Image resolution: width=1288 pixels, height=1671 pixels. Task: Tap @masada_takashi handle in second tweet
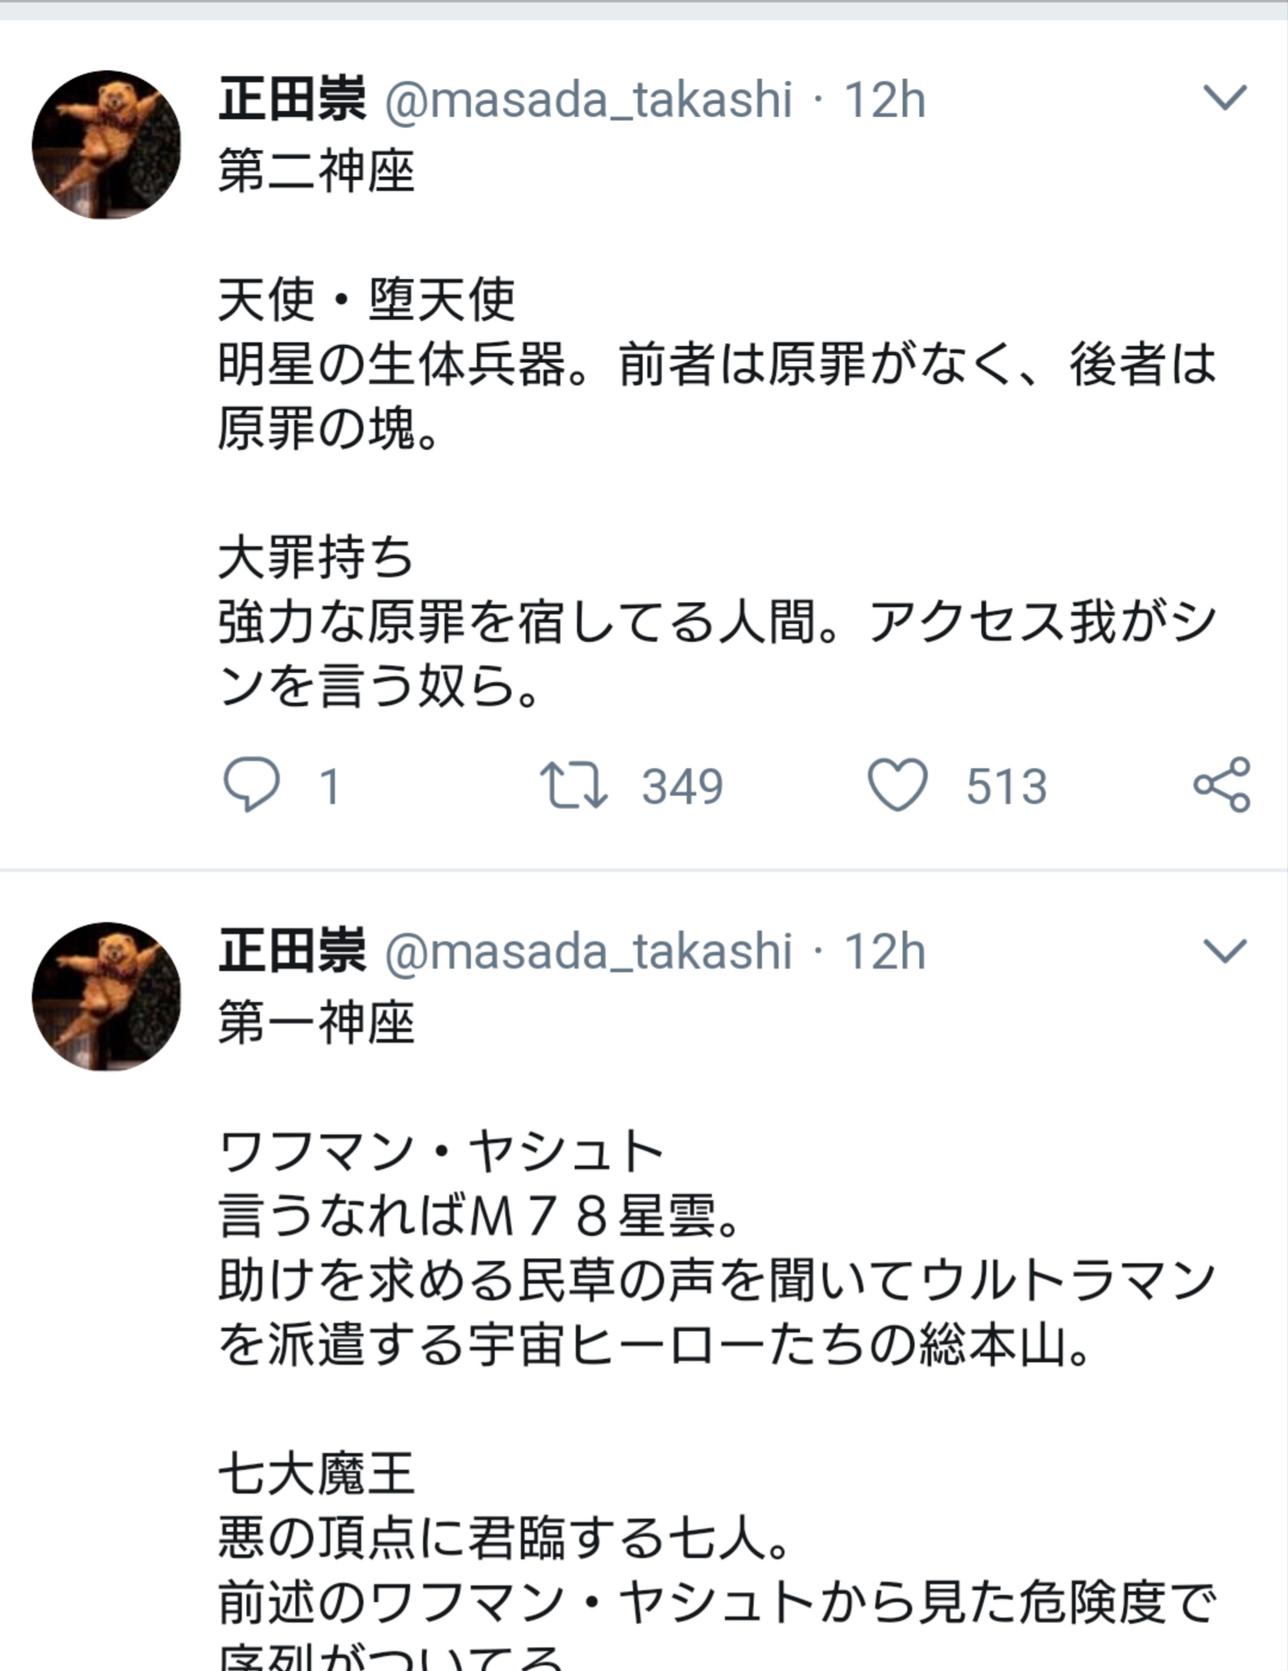pyautogui.click(x=587, y=952)
